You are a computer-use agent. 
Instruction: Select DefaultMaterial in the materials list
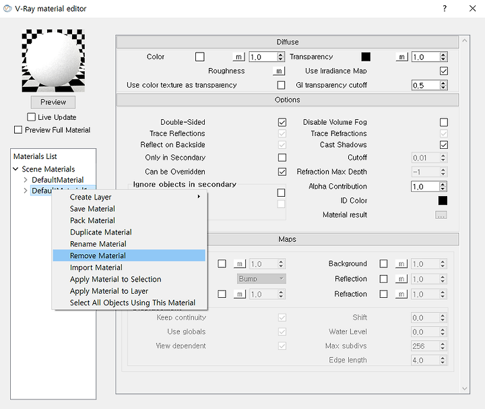57,180
